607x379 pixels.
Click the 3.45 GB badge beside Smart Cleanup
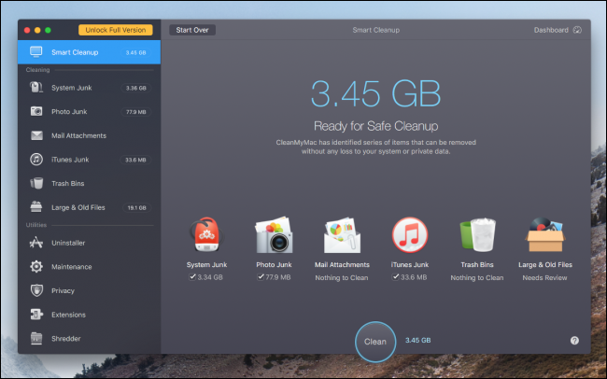(x=135, y=52)
